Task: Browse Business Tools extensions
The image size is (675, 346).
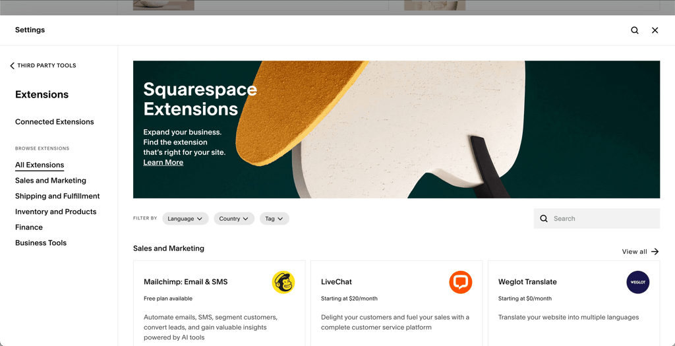Action: pos(41,243)
